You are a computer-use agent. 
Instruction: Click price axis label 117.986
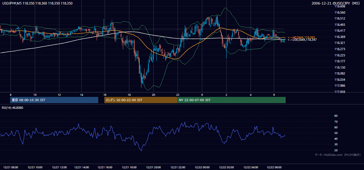[340, 86]
